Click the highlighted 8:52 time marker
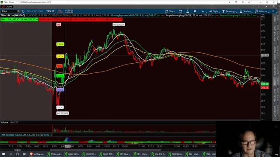Image resolution: width=280 pixels, height=157 pixels. (68, 147)
